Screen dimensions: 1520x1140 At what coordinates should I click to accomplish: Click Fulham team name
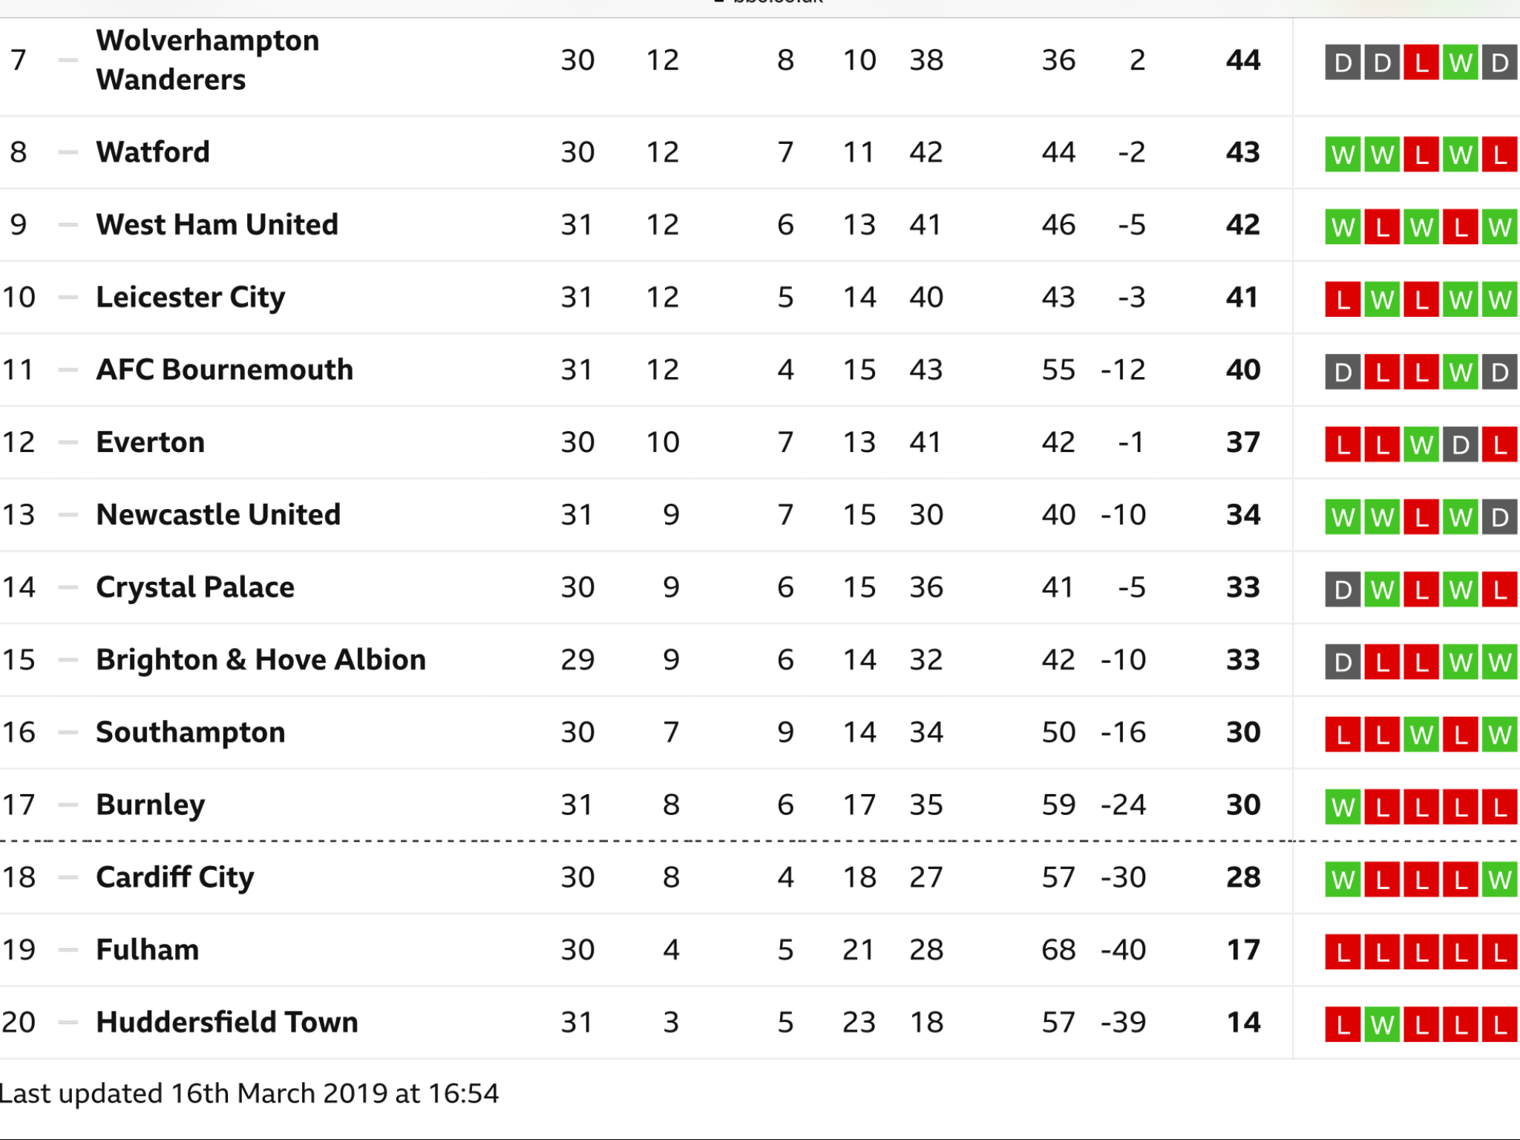(x=147, y=950)
